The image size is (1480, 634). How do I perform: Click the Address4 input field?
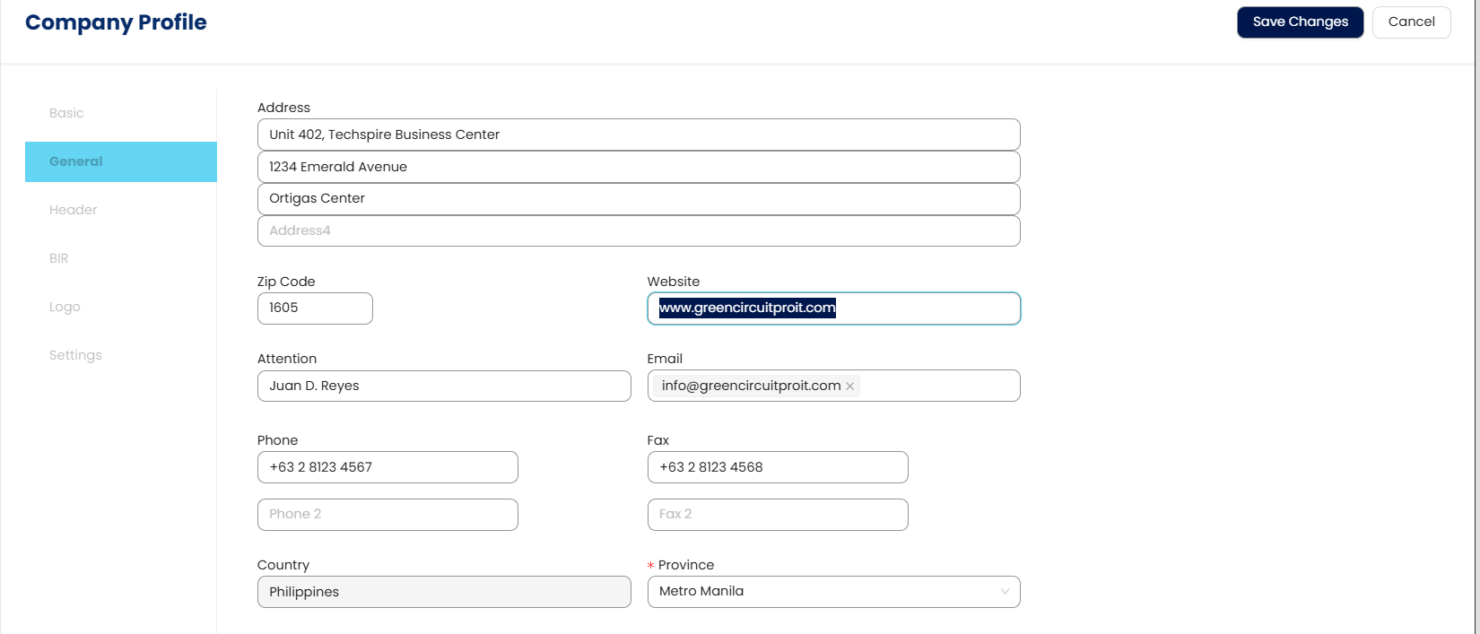tap(639, 230)
